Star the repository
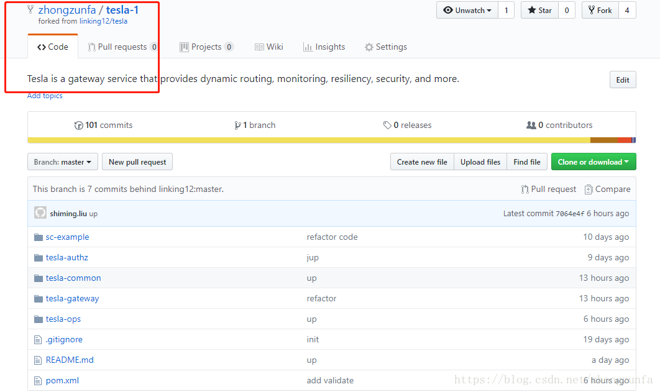 pos(540,10)
